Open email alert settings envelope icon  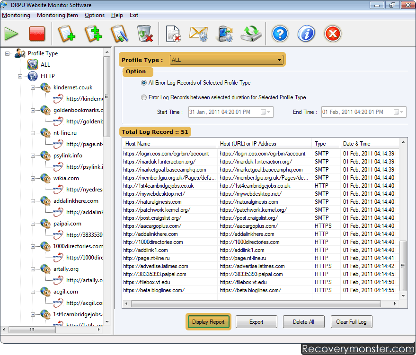click(x=198, y=34)
